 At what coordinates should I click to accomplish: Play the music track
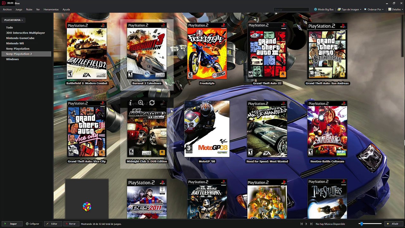[306, 224]
